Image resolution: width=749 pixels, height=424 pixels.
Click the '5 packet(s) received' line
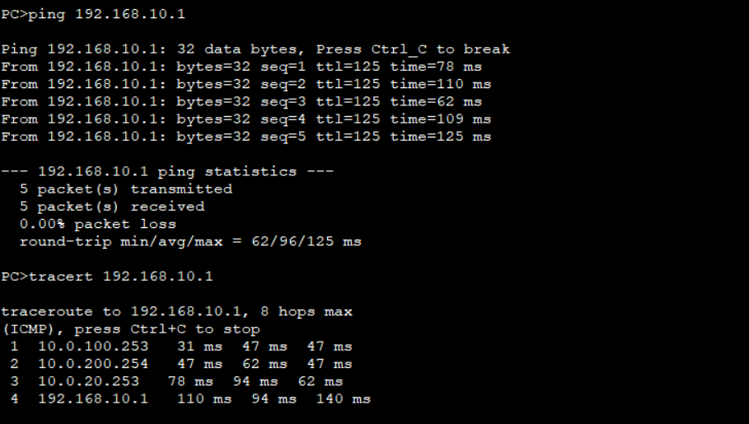coord(112,207)
